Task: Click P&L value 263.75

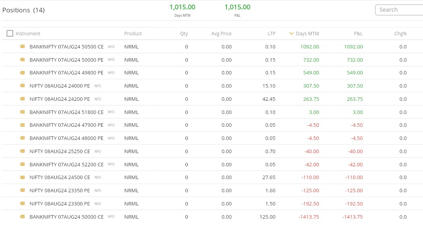Action: pyautogui.click(x=355, y=99)
